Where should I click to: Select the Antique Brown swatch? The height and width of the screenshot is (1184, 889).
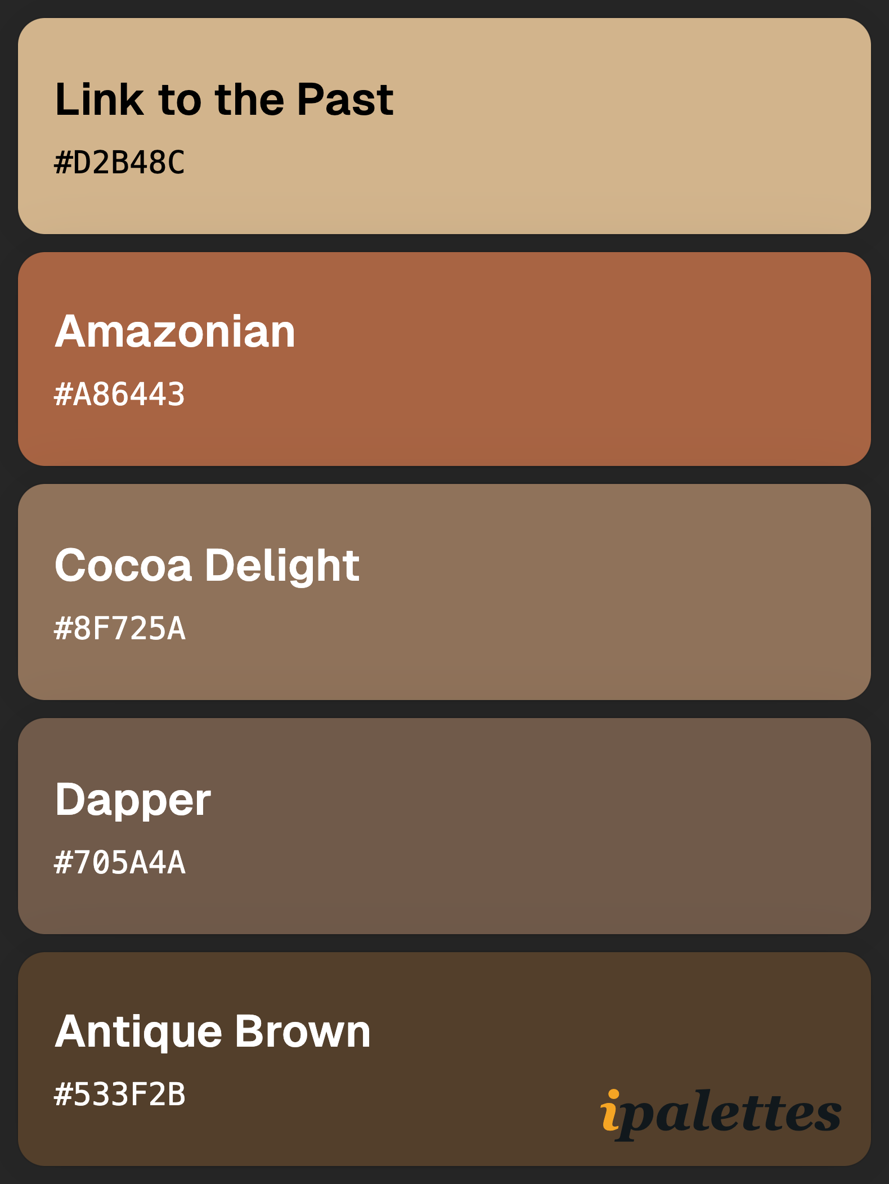click(x=444, y=1059)
